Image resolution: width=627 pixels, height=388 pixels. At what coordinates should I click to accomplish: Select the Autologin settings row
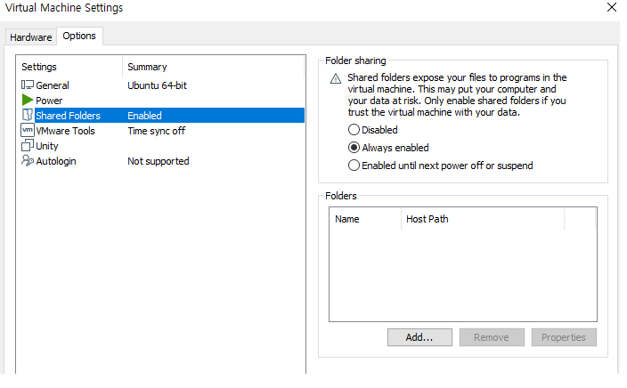pyautogui.click(x=162, y=161)
